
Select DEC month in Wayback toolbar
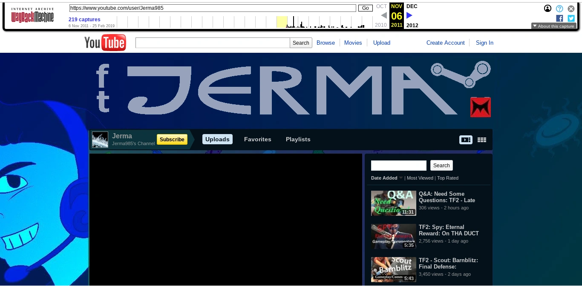(x=412, y=6)
